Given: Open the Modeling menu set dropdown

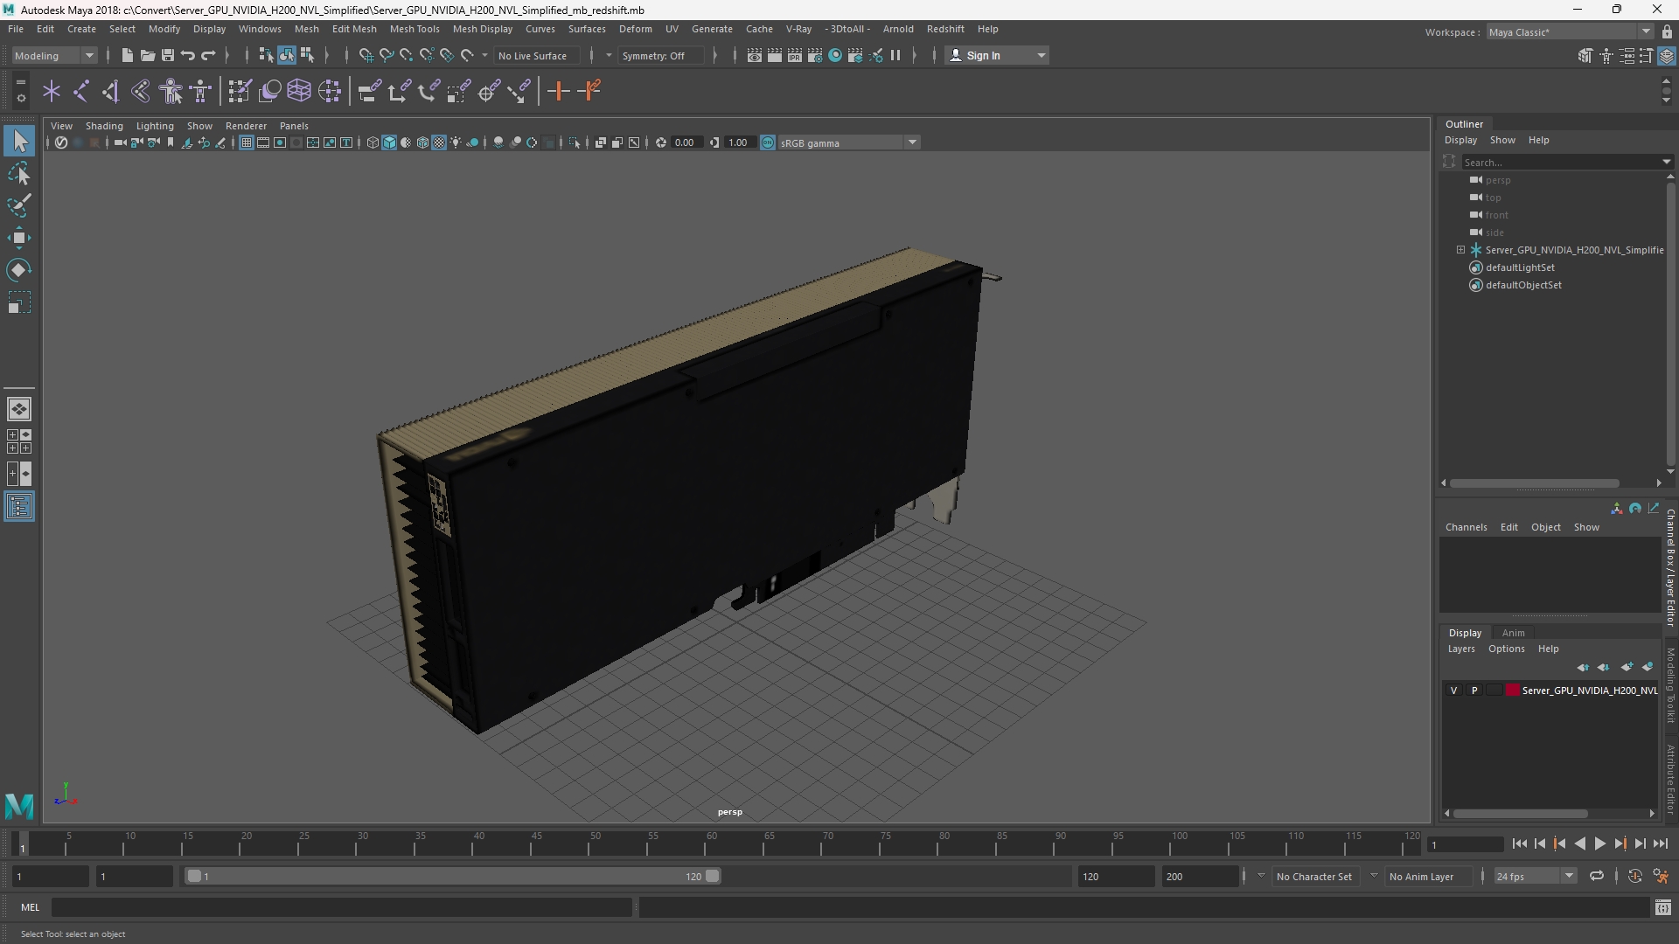Looking at the screenshot, I should click(x=54, y=55).
